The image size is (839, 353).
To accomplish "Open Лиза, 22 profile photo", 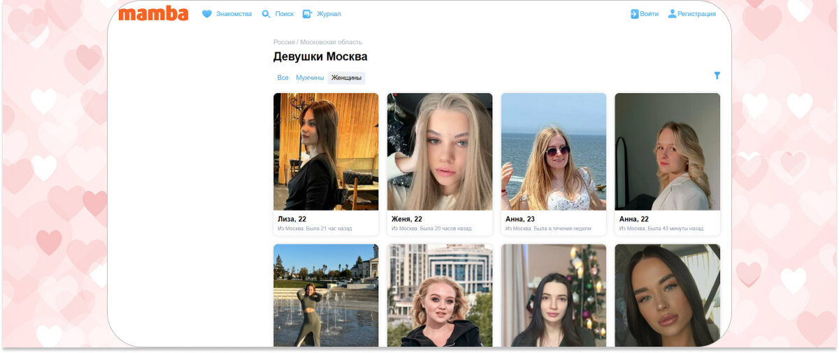I will (x=326, y=152).
